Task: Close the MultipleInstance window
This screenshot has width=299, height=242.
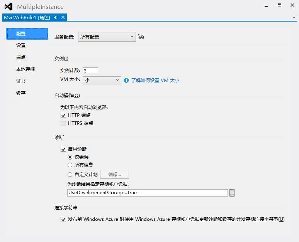Action: pyautogui.click(x=292, y=5)
